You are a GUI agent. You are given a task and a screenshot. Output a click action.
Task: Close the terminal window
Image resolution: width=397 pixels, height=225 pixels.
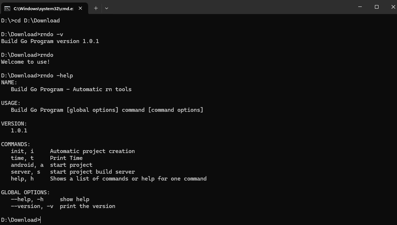coord(393,7)
